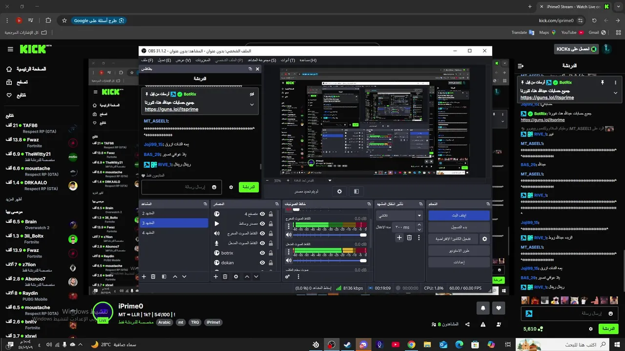625x351 pixels.
Task: Lock or unlock the متصفح 4 source
Action: (271, 214)
